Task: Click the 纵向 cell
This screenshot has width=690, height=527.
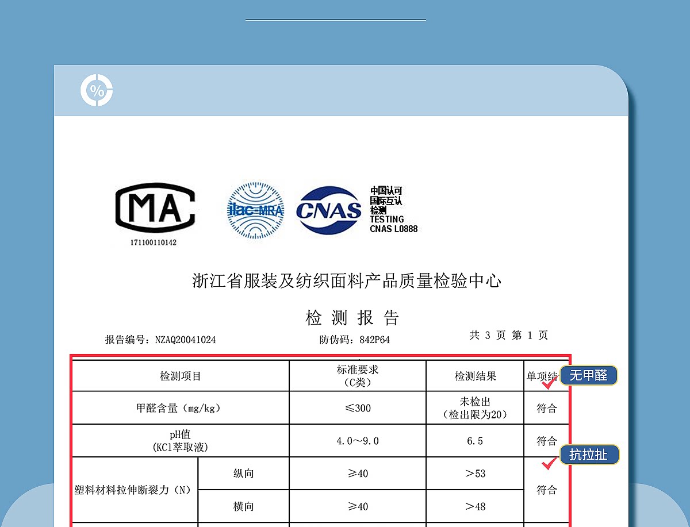Action: (243, 474)
